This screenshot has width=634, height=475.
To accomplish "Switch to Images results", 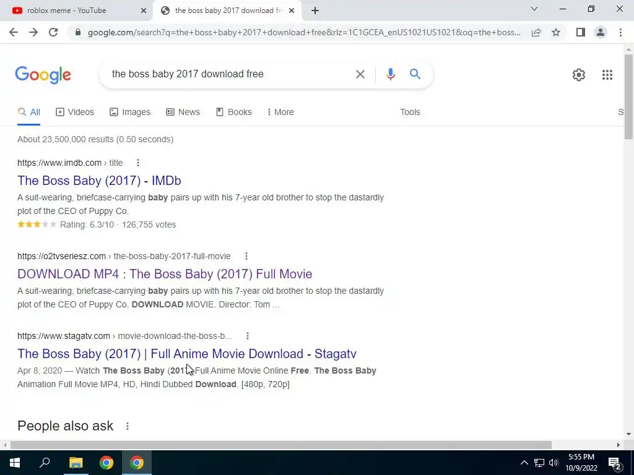I will 130,112.
